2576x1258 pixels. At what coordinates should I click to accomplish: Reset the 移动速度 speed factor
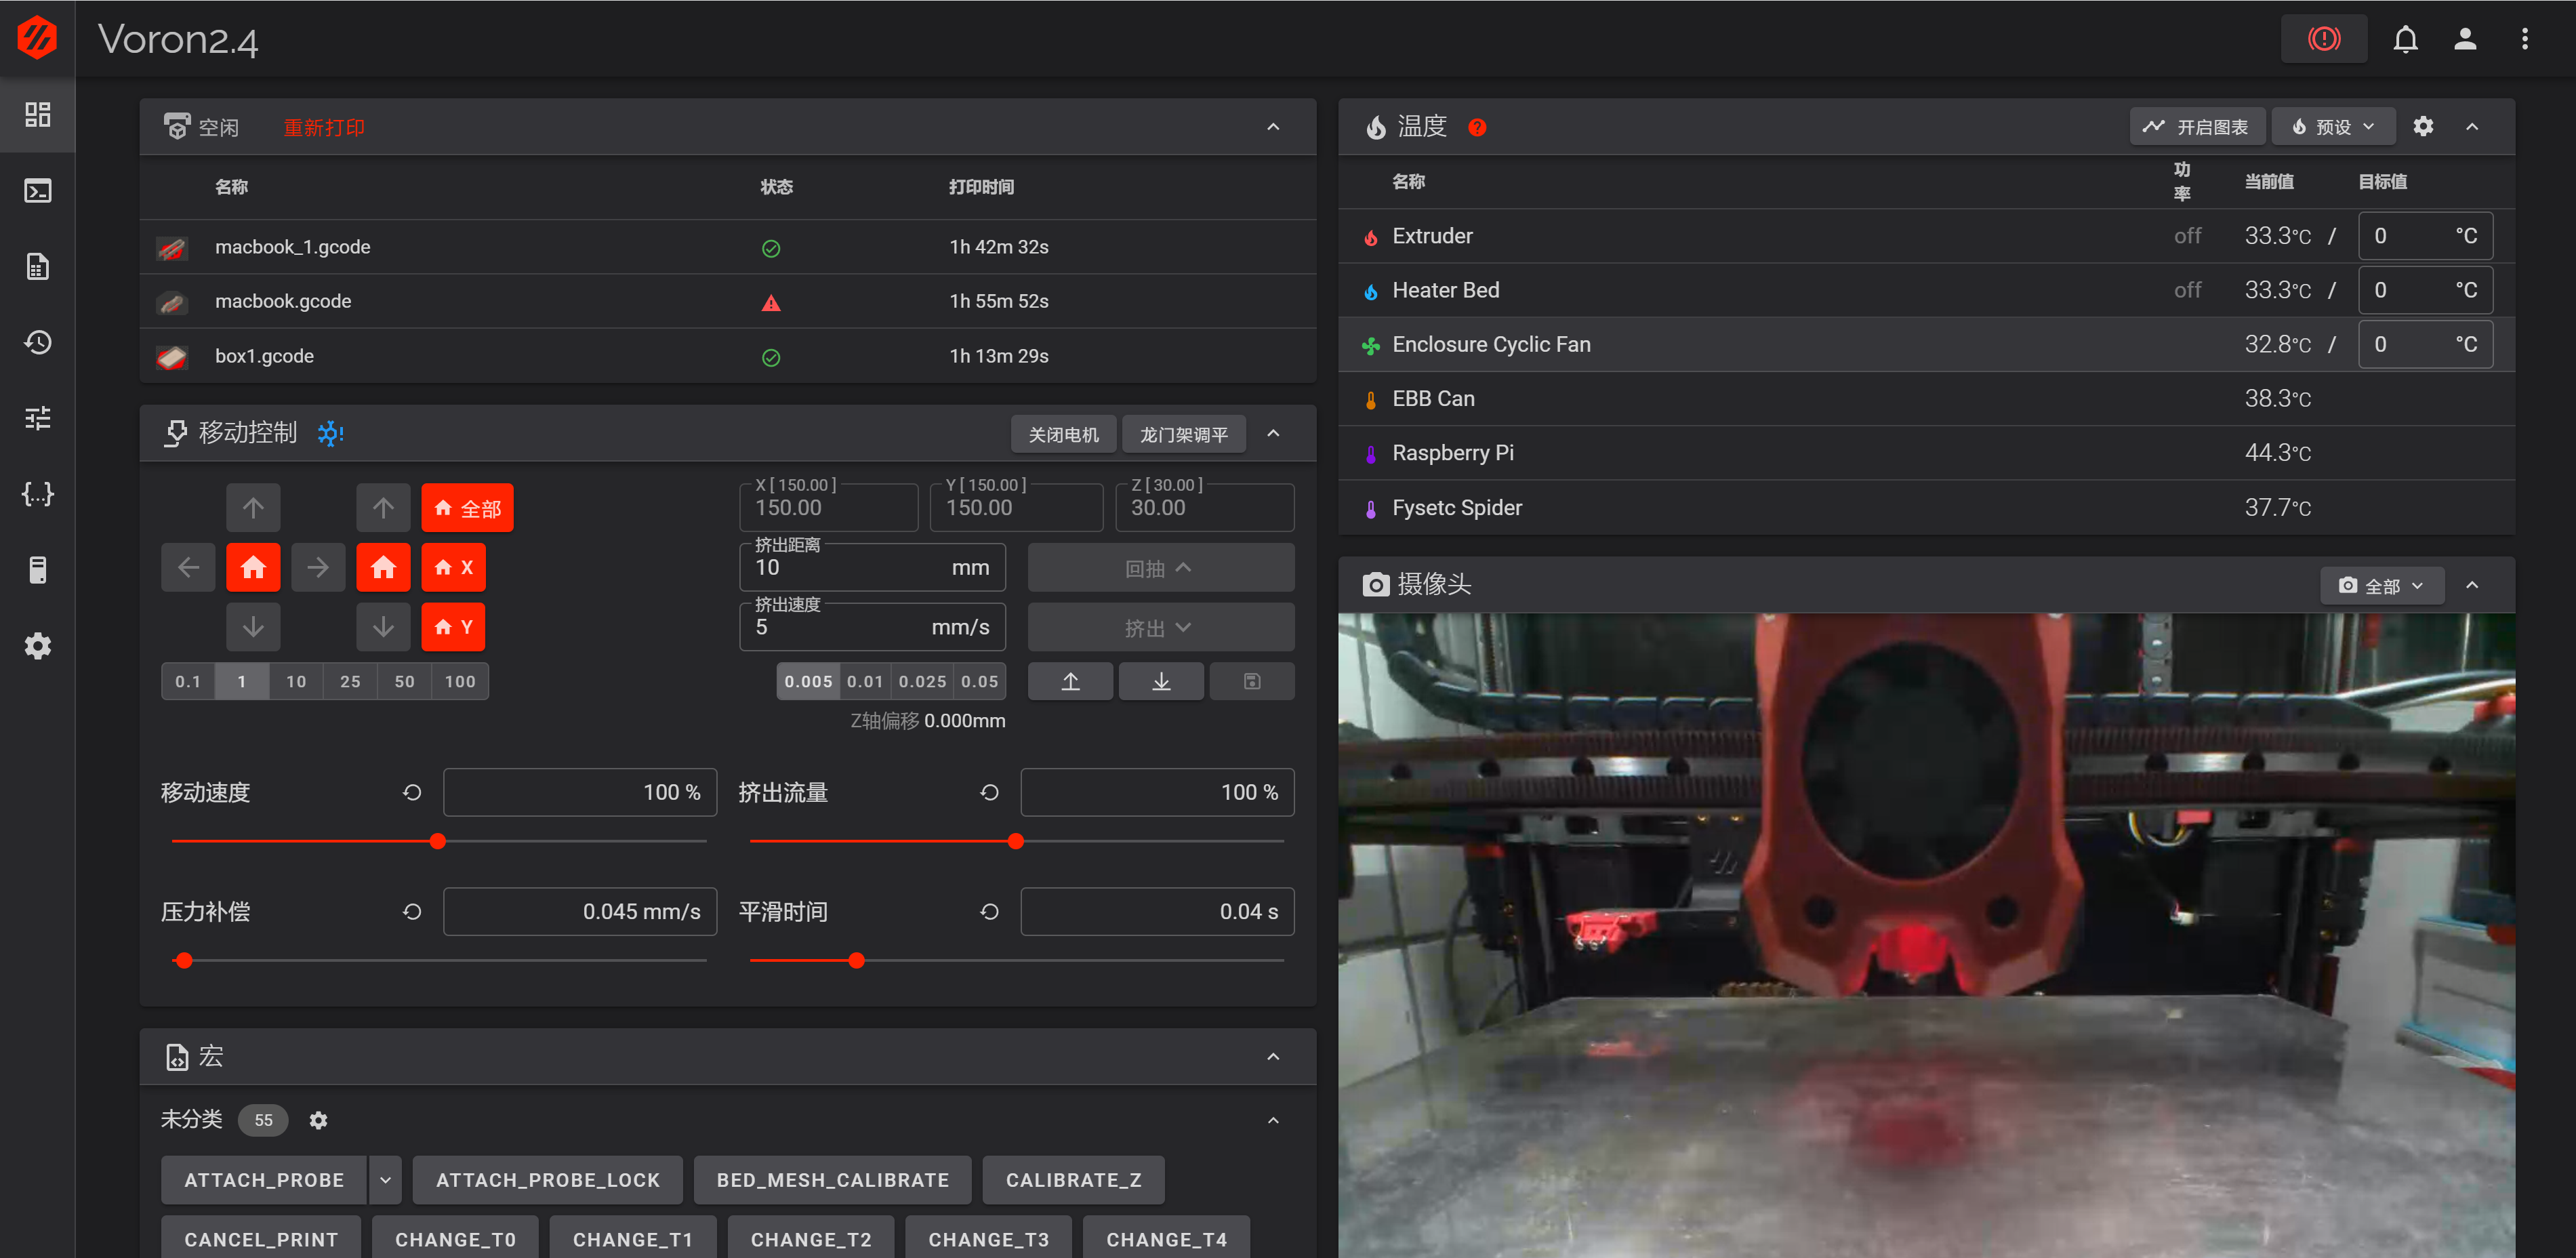click(412, 792)
